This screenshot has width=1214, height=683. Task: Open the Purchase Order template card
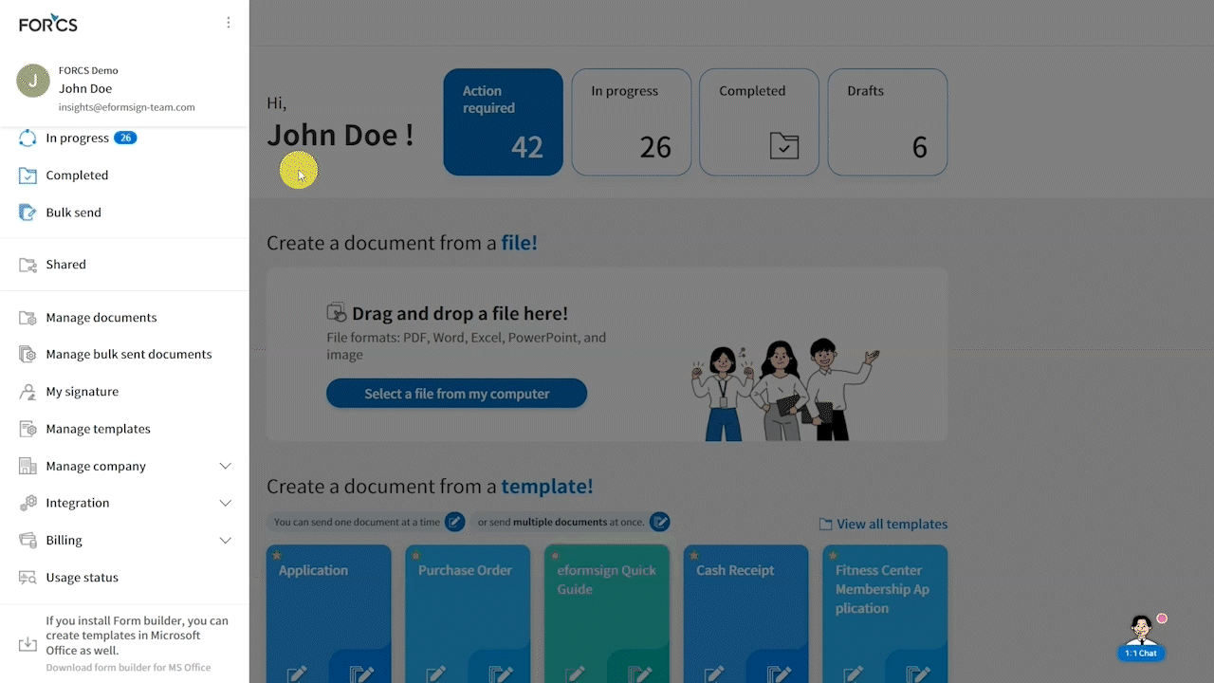coord(468,614)
